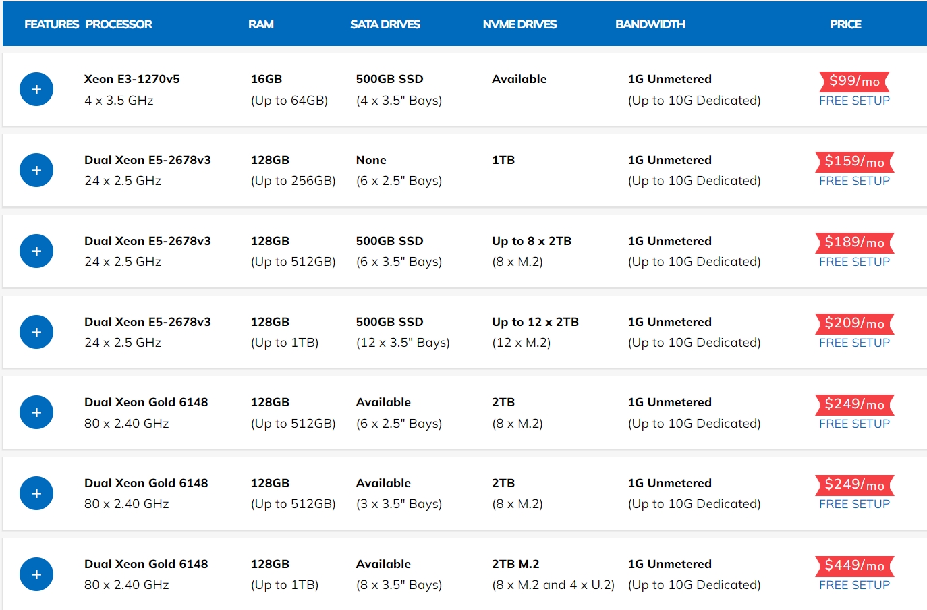The image size is (927, 610).
Task: Click FREE SETUP under the $99/mo price
Action: 854,101
